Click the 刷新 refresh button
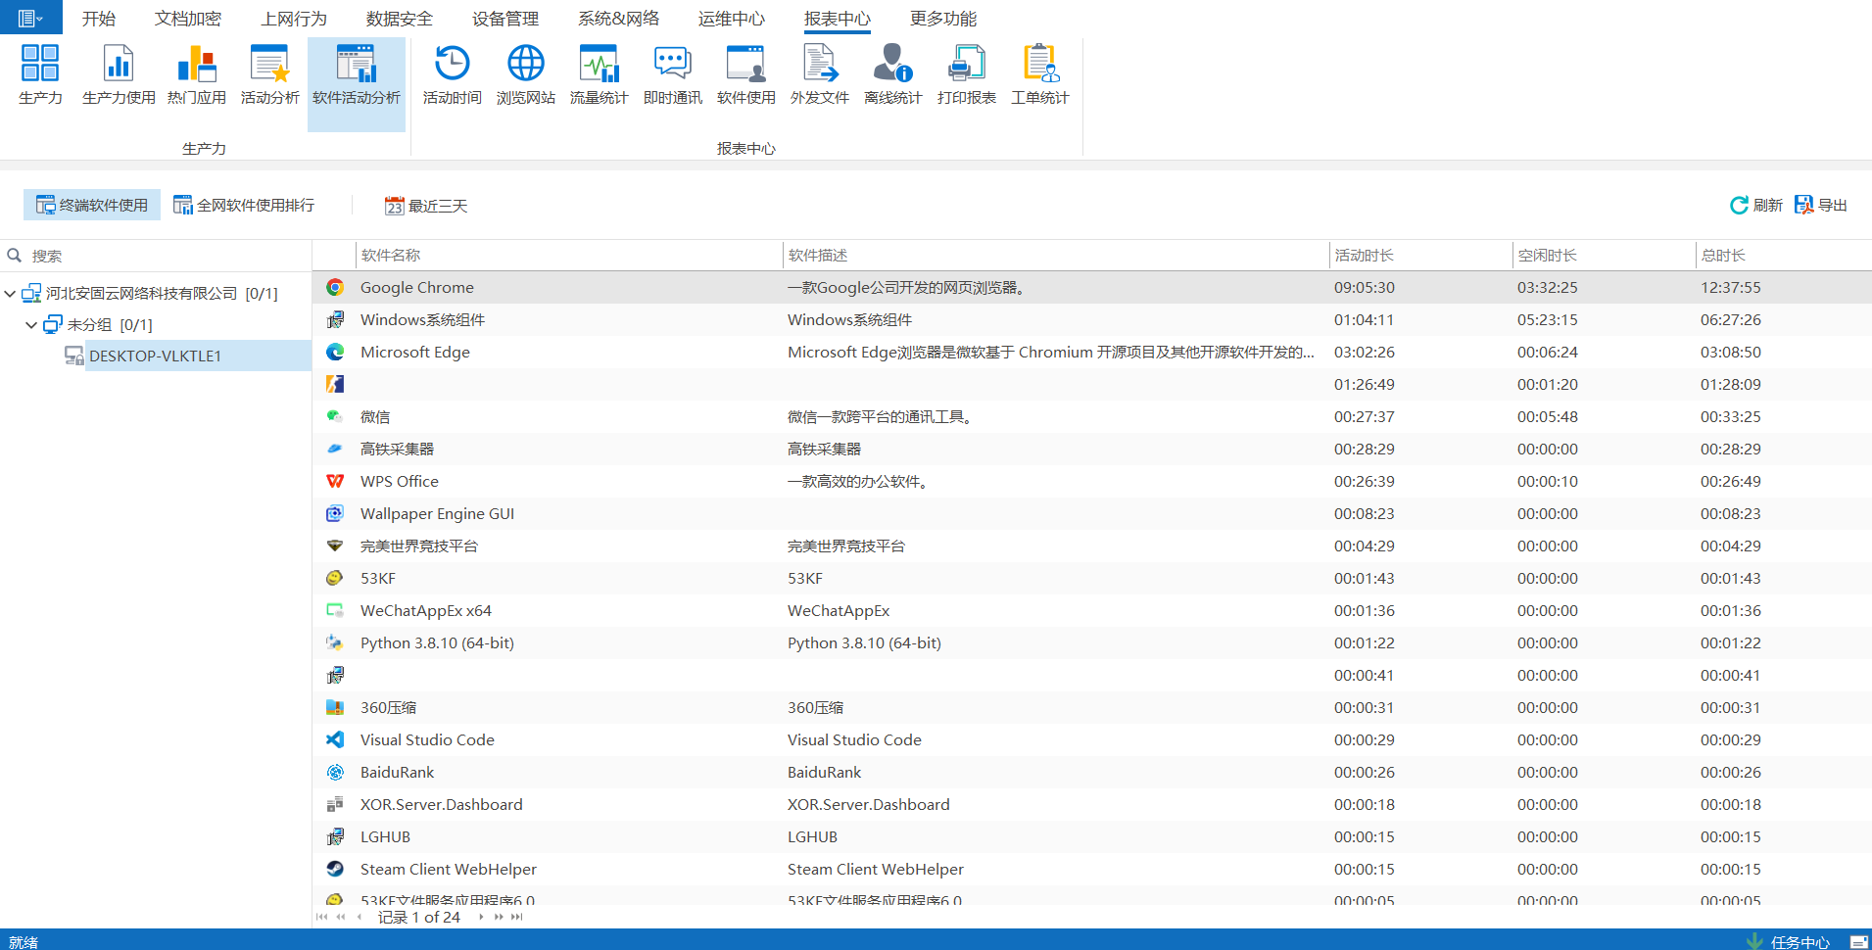Viewport: 1872px width, 950px height. pyautogui.click(x=1756, y=206)
